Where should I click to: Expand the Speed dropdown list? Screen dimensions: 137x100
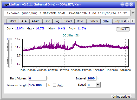98,85
